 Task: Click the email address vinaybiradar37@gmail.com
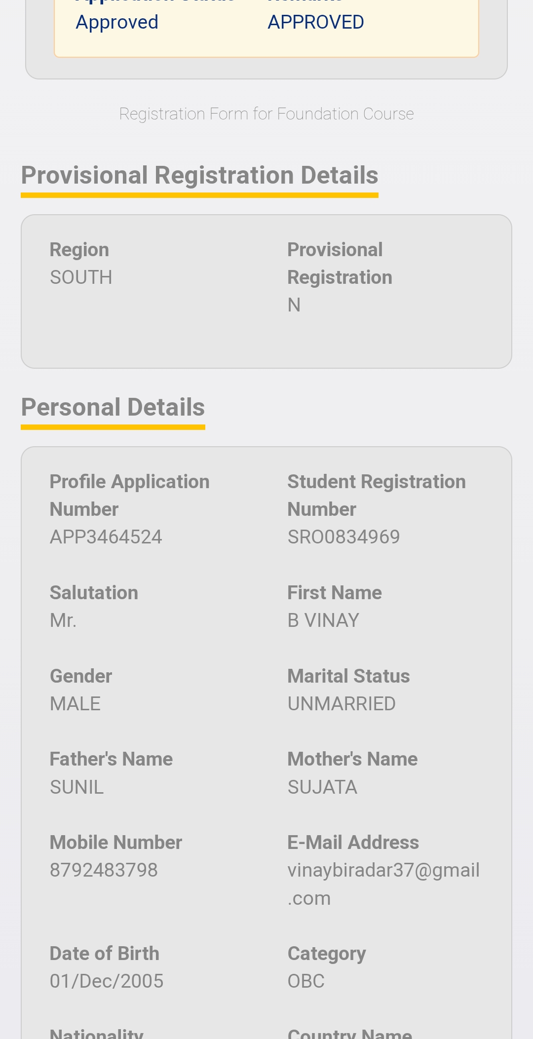tap(383, 884)
